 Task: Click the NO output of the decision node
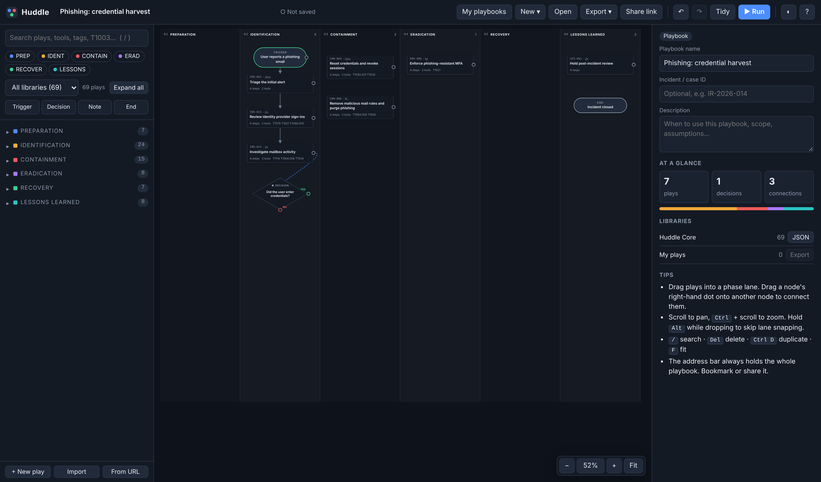[280, 210]
